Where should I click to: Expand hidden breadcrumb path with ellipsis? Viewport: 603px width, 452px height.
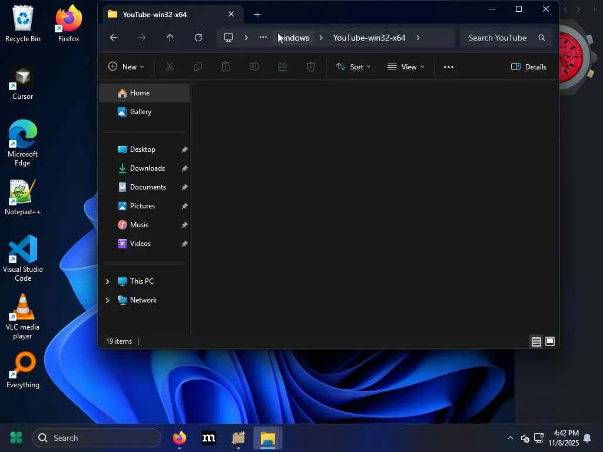point(263,37)
